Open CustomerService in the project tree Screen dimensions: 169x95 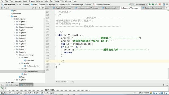tap(33, 66)
